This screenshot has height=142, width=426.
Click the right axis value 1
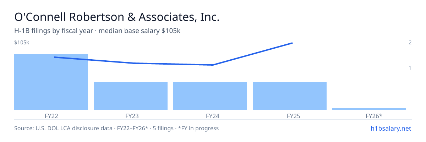click(x=410, y=68)
